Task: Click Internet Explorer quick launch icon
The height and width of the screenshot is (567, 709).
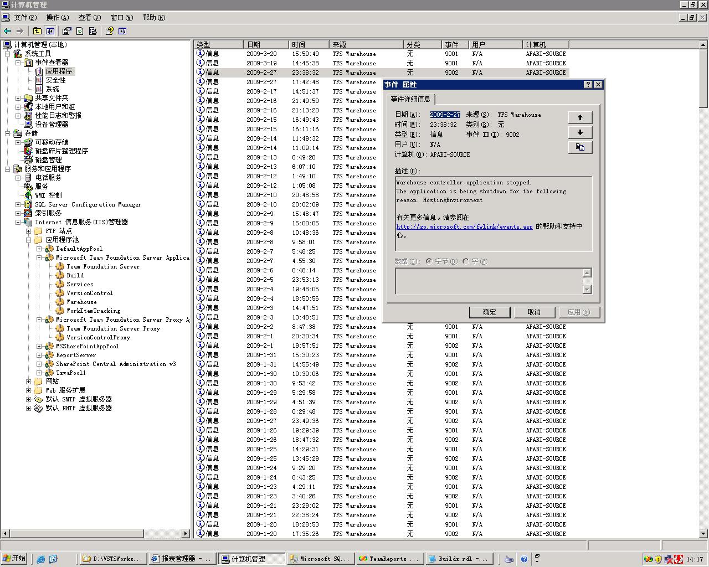Action: (x=40, y=559)
